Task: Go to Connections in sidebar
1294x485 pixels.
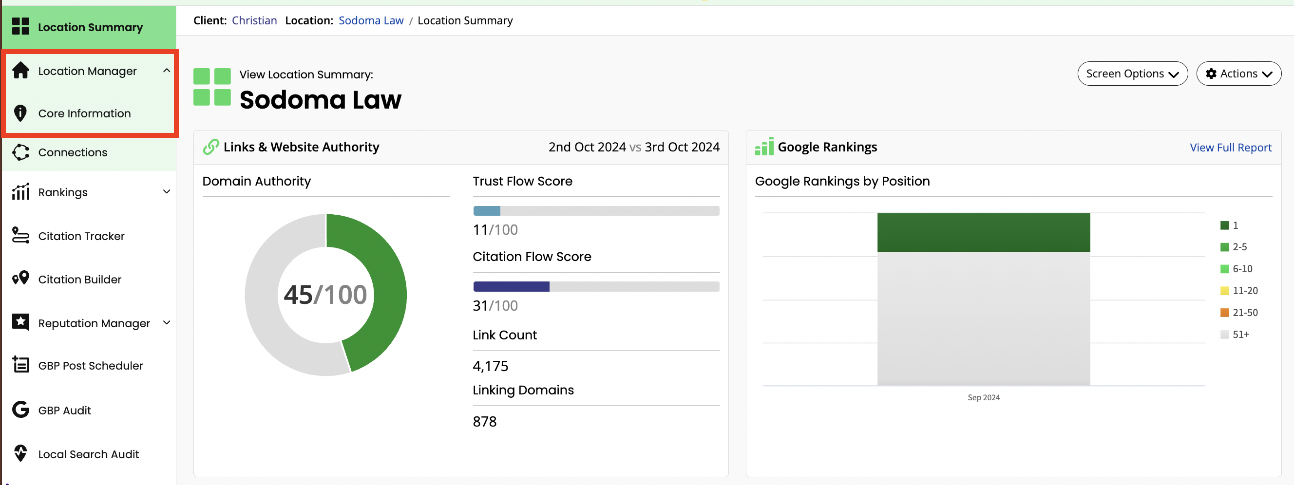Action: tap(89, 152)
